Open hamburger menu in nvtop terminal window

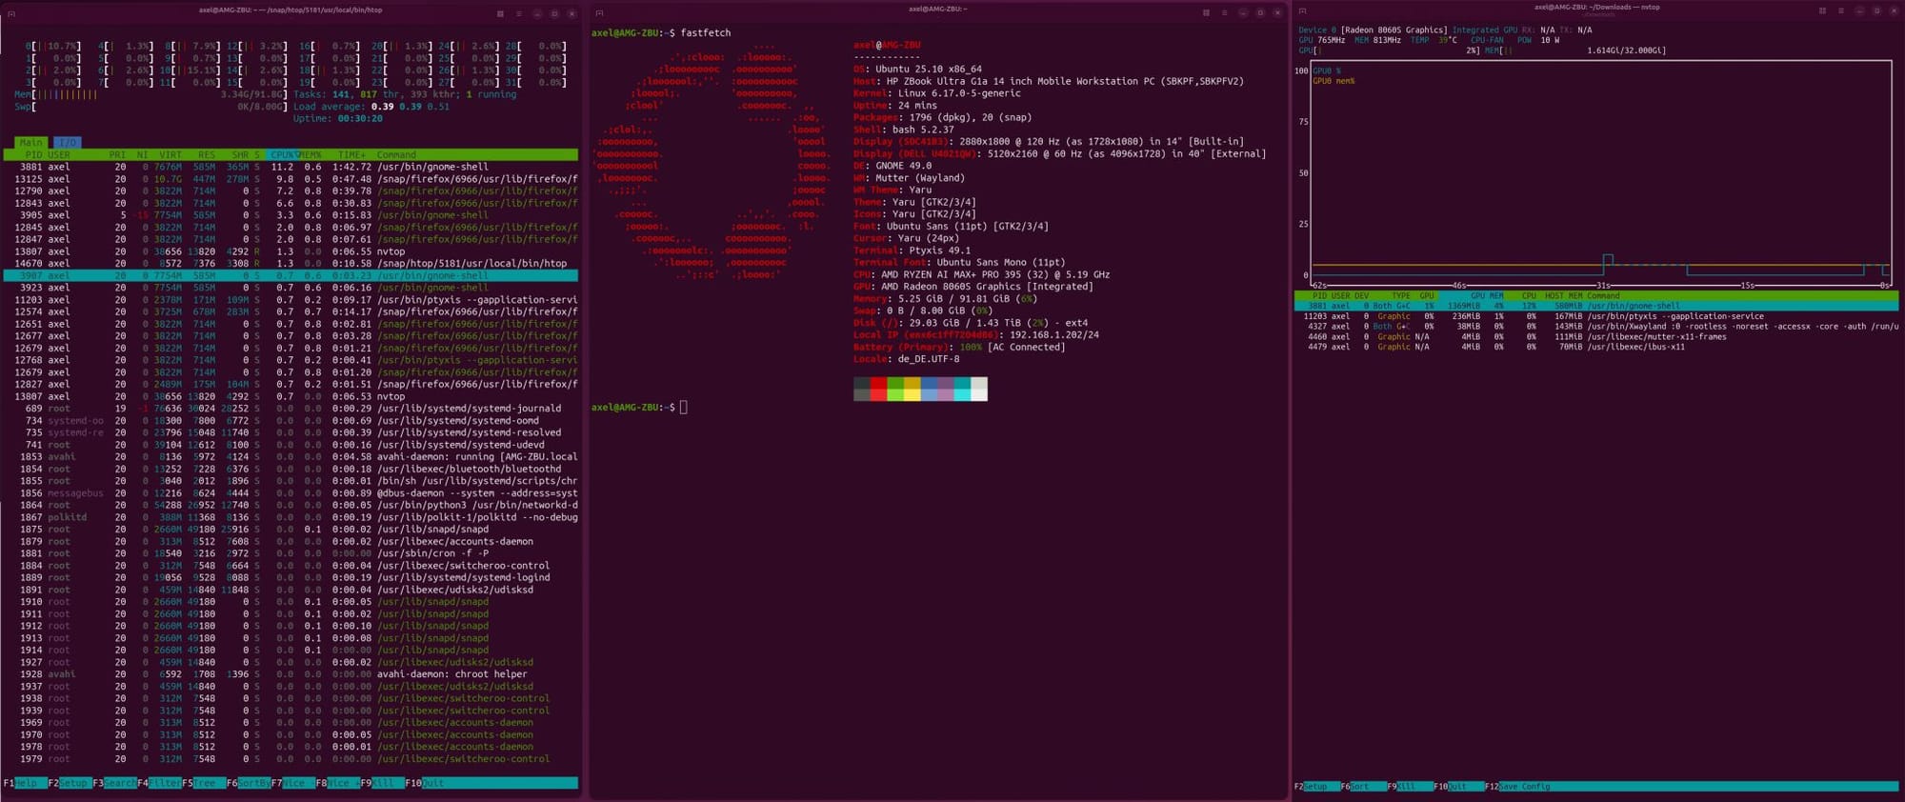[1841, 10]
